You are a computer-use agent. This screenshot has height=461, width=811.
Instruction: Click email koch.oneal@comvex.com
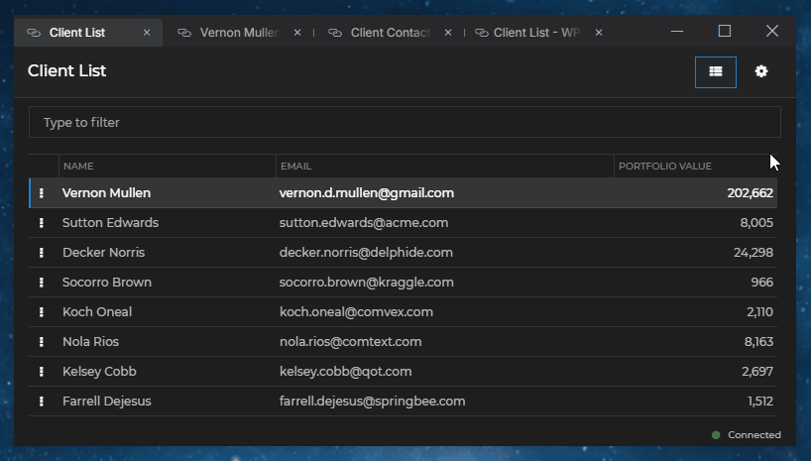[356, 312]
